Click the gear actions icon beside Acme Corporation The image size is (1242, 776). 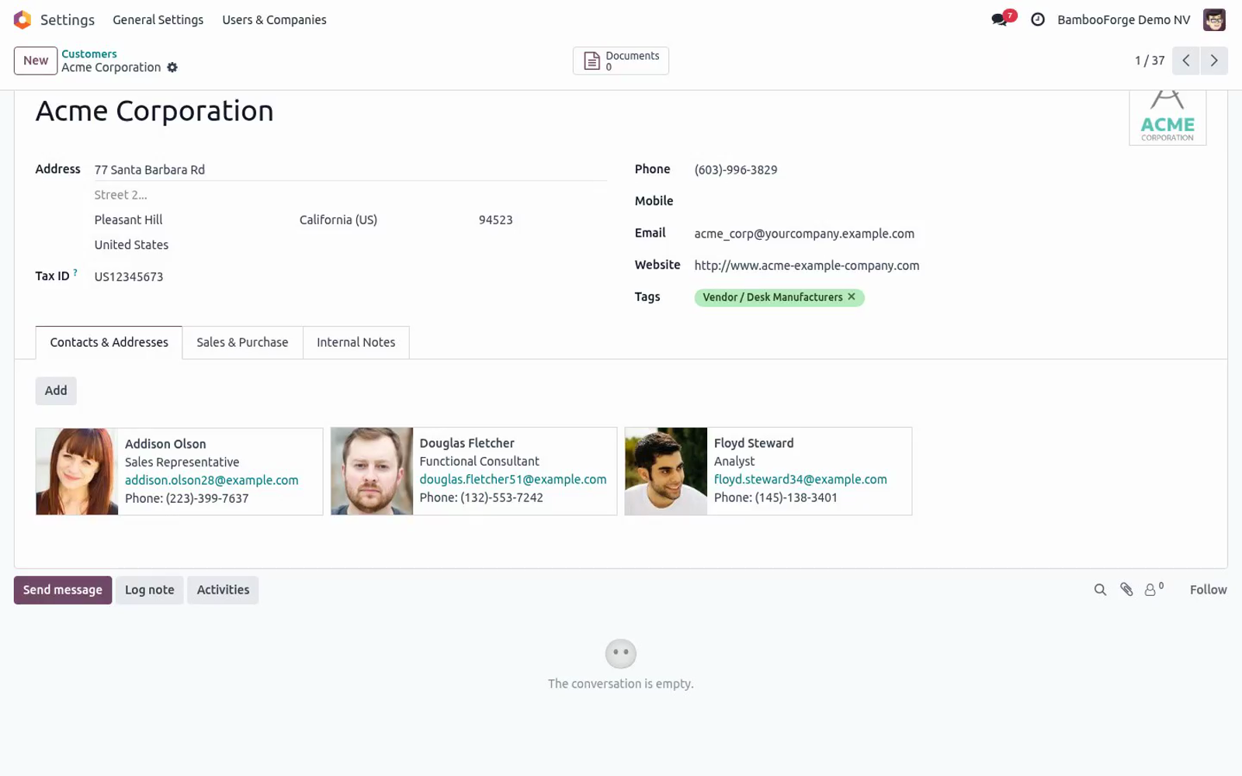click(x=172, y=68)
